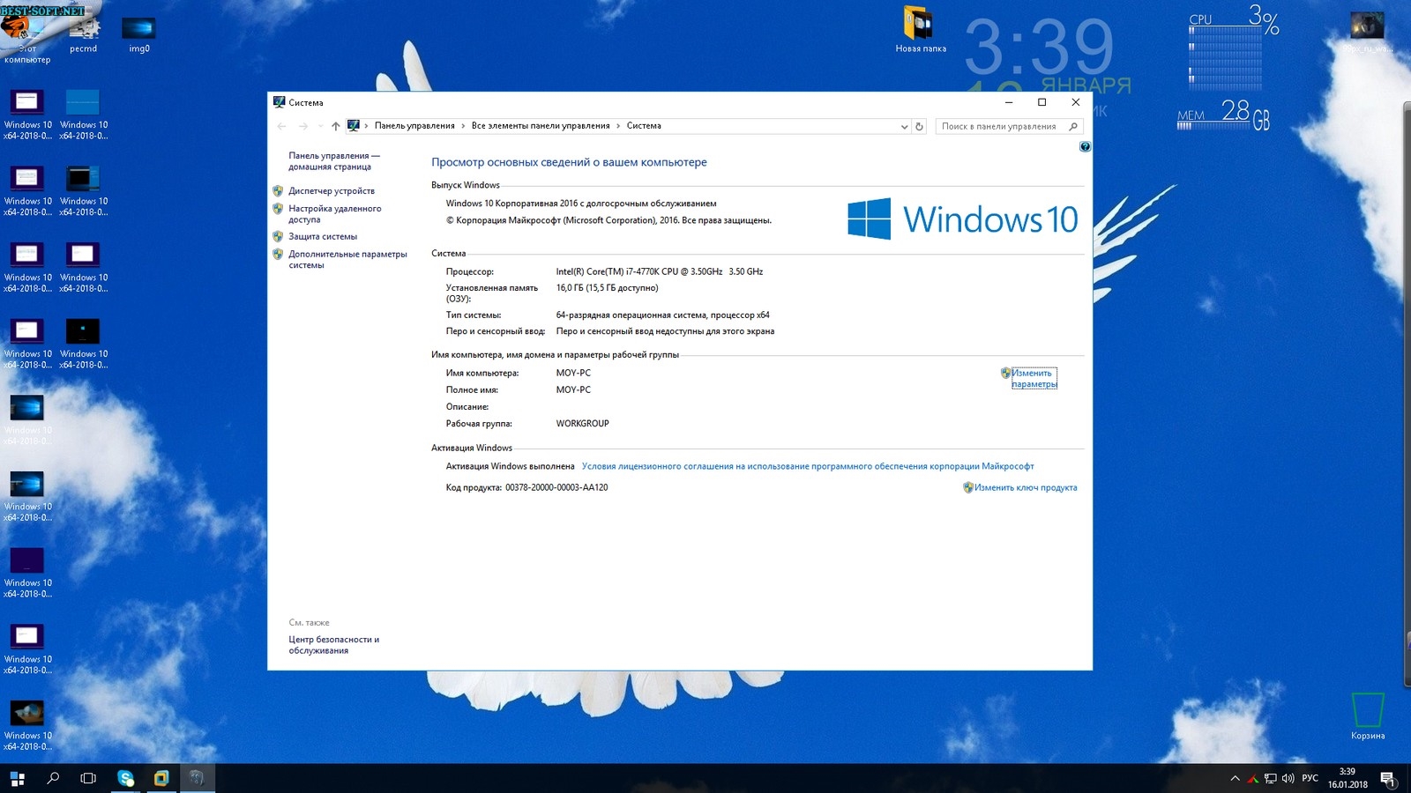Open Help with the blue question mark
The image size is (1411, 793).
[1085, 146]
